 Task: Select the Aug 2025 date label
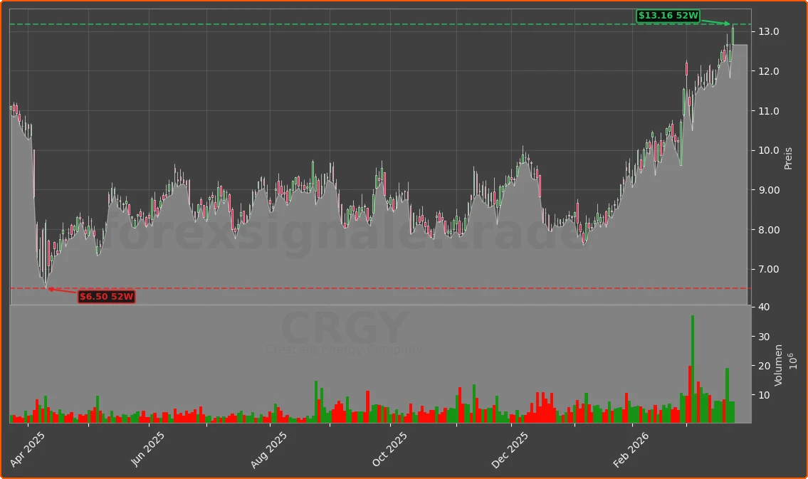269,450
